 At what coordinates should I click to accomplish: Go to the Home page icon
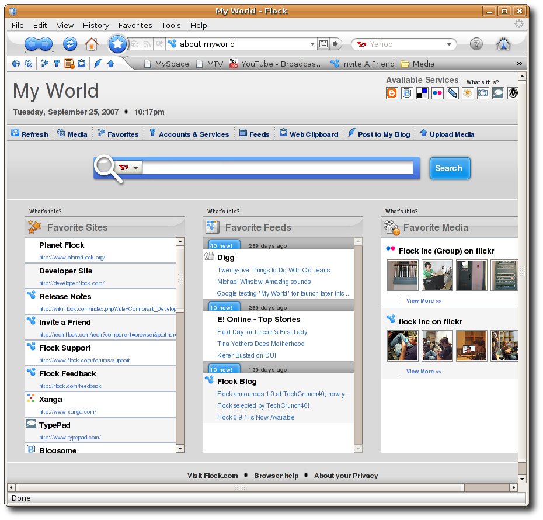click(x=92, y=44)
